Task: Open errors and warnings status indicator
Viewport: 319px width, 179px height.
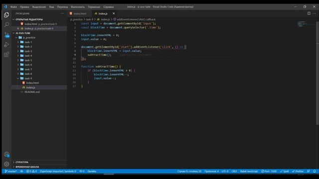Action: point(31,171)
